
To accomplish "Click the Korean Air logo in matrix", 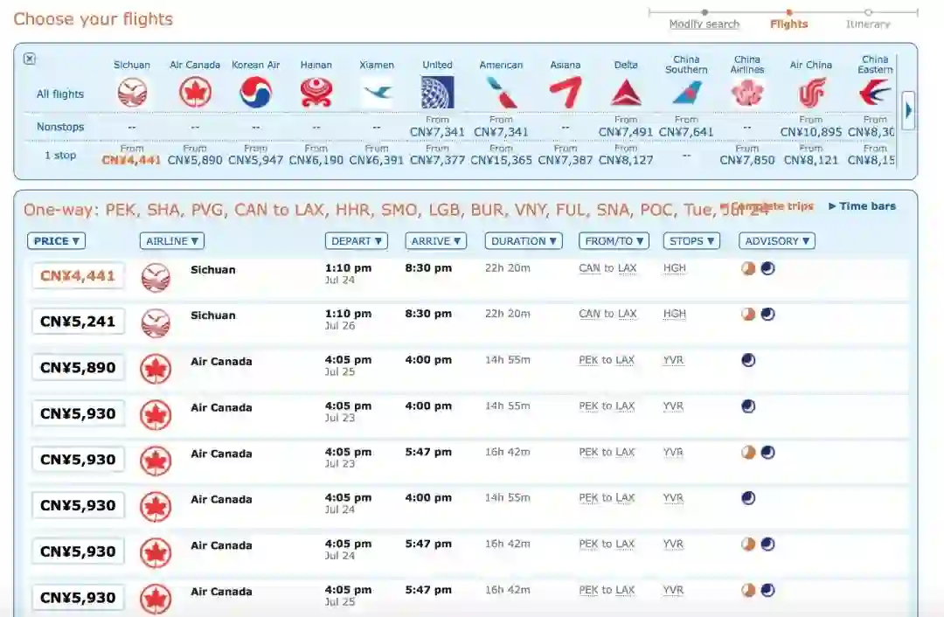I will 256,93.
